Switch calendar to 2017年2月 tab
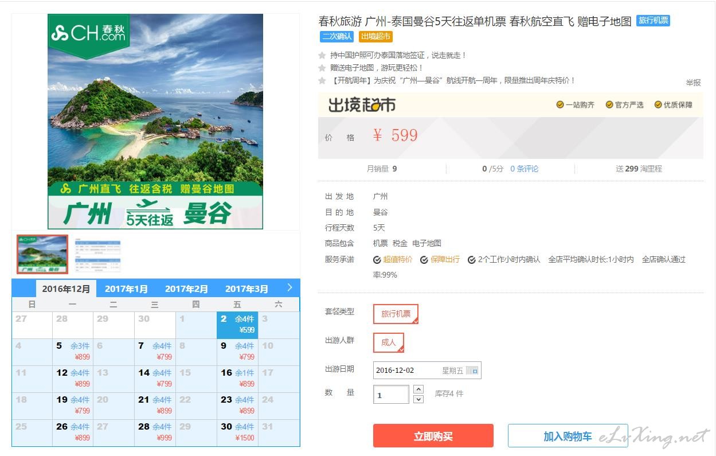This screenshot has height=456, width=716. [186, 289]
